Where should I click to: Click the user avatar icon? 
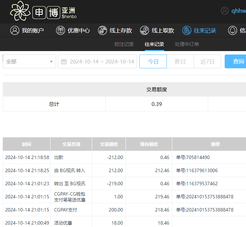point(225,11)
